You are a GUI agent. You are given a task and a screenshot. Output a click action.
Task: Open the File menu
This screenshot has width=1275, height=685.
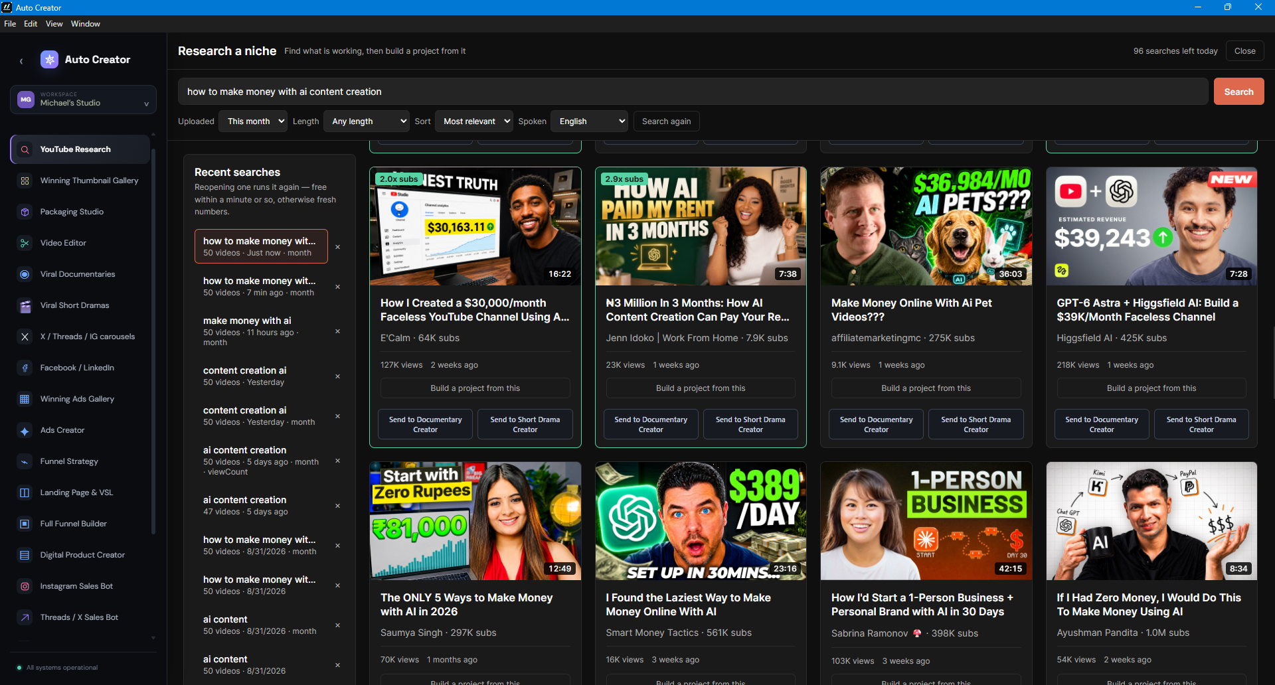click(10, 24)
